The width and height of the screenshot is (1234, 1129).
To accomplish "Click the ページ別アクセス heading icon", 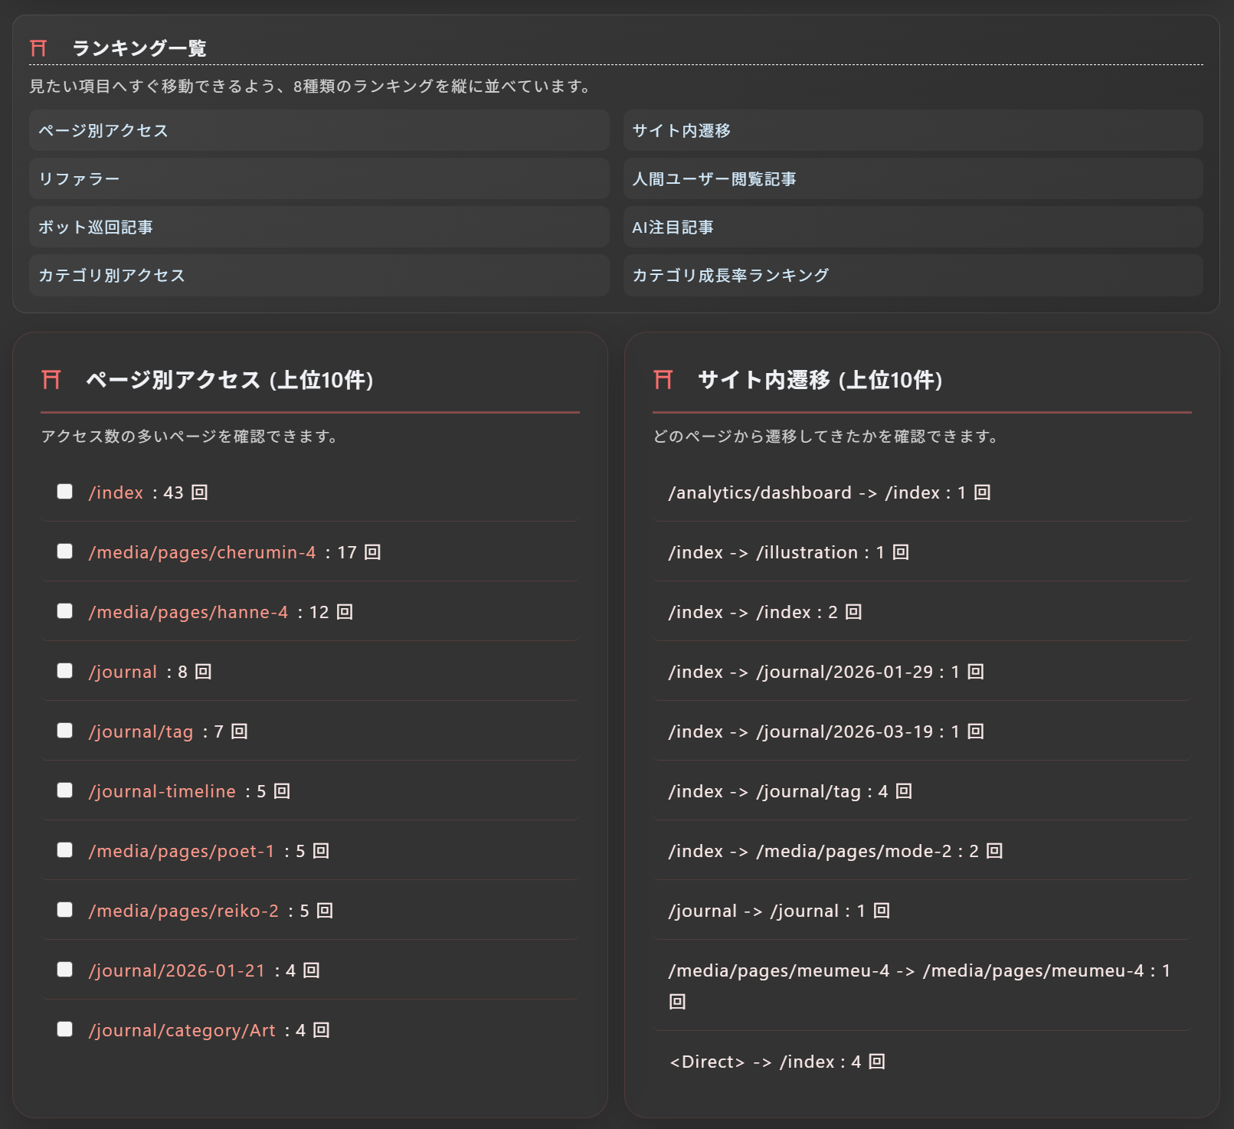I will [x=53, y=378].
